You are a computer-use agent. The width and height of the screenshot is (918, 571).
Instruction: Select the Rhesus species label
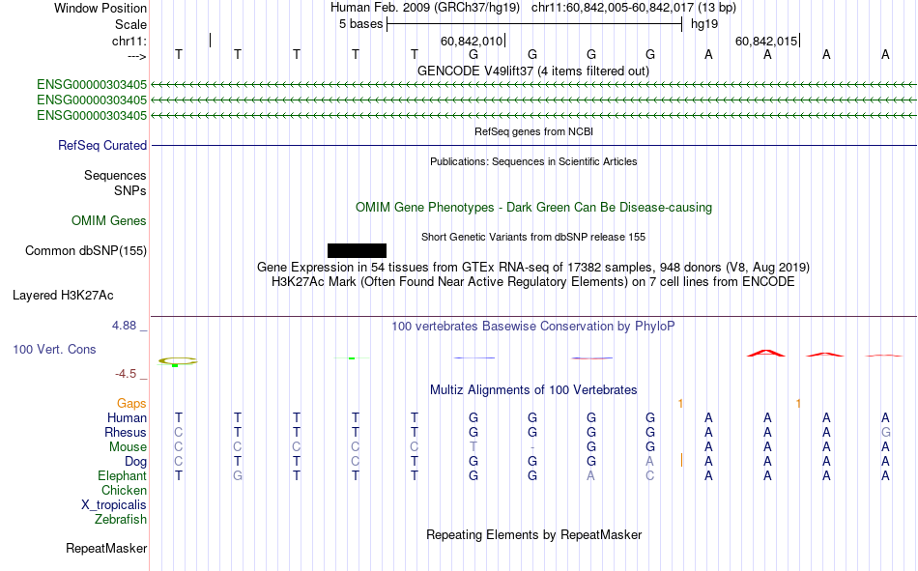click(126, 432)
